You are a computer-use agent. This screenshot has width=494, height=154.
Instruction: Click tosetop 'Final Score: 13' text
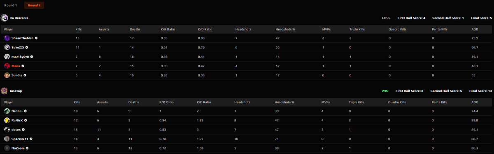(x=481, y=91)
